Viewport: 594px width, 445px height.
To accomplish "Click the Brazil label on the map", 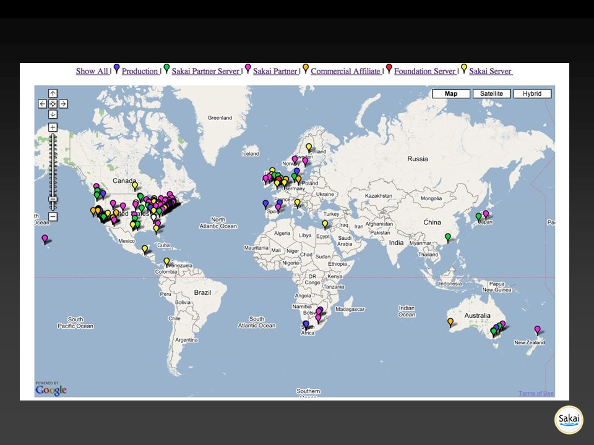I will point(203,292).
